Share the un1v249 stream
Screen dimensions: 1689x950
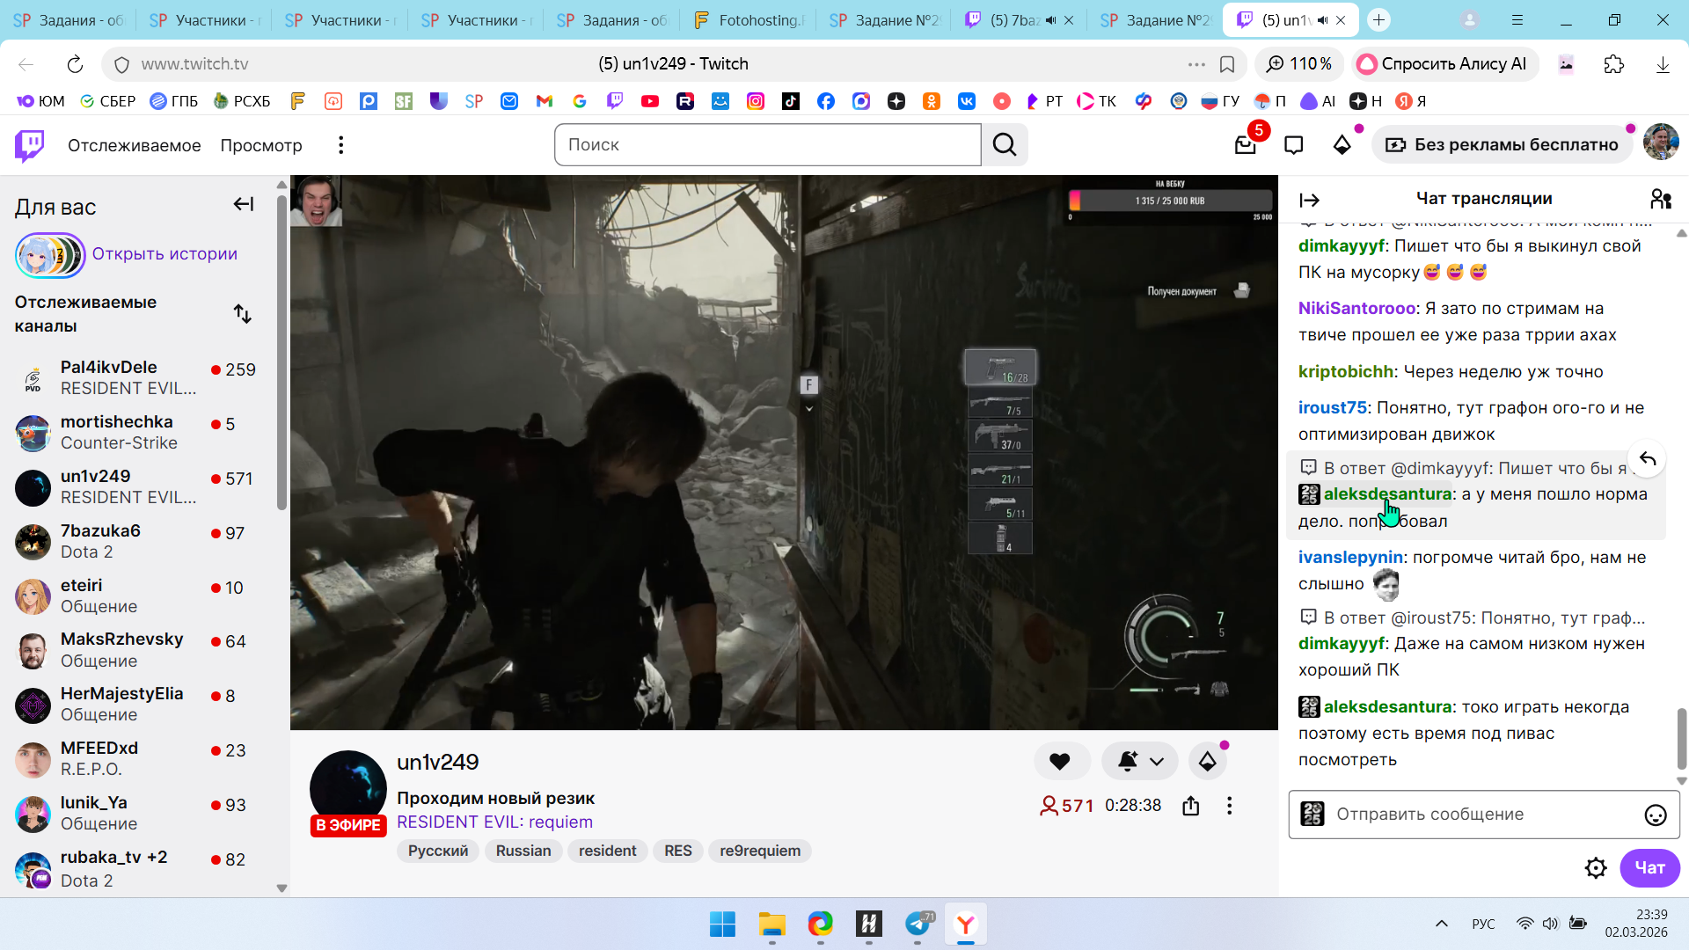tap(1190, 806)
